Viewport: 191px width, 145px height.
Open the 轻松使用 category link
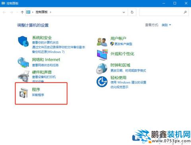point(118,78)
